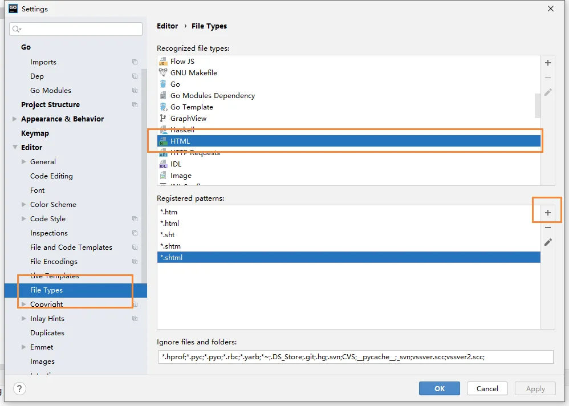The image size is (569, 406).
Task: Expand the Inlay Hints node
Action: point(23,319)
